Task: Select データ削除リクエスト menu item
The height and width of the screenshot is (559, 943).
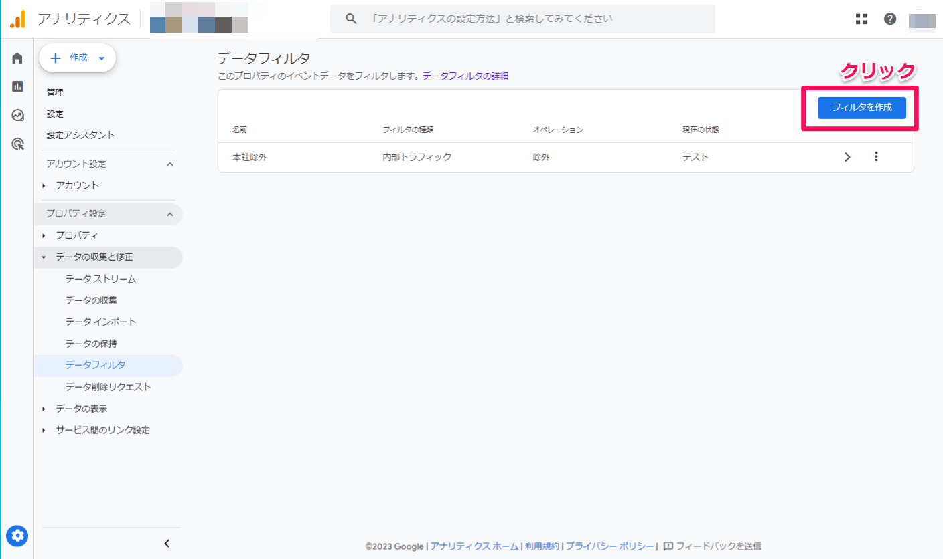Action: coord(108,386)
